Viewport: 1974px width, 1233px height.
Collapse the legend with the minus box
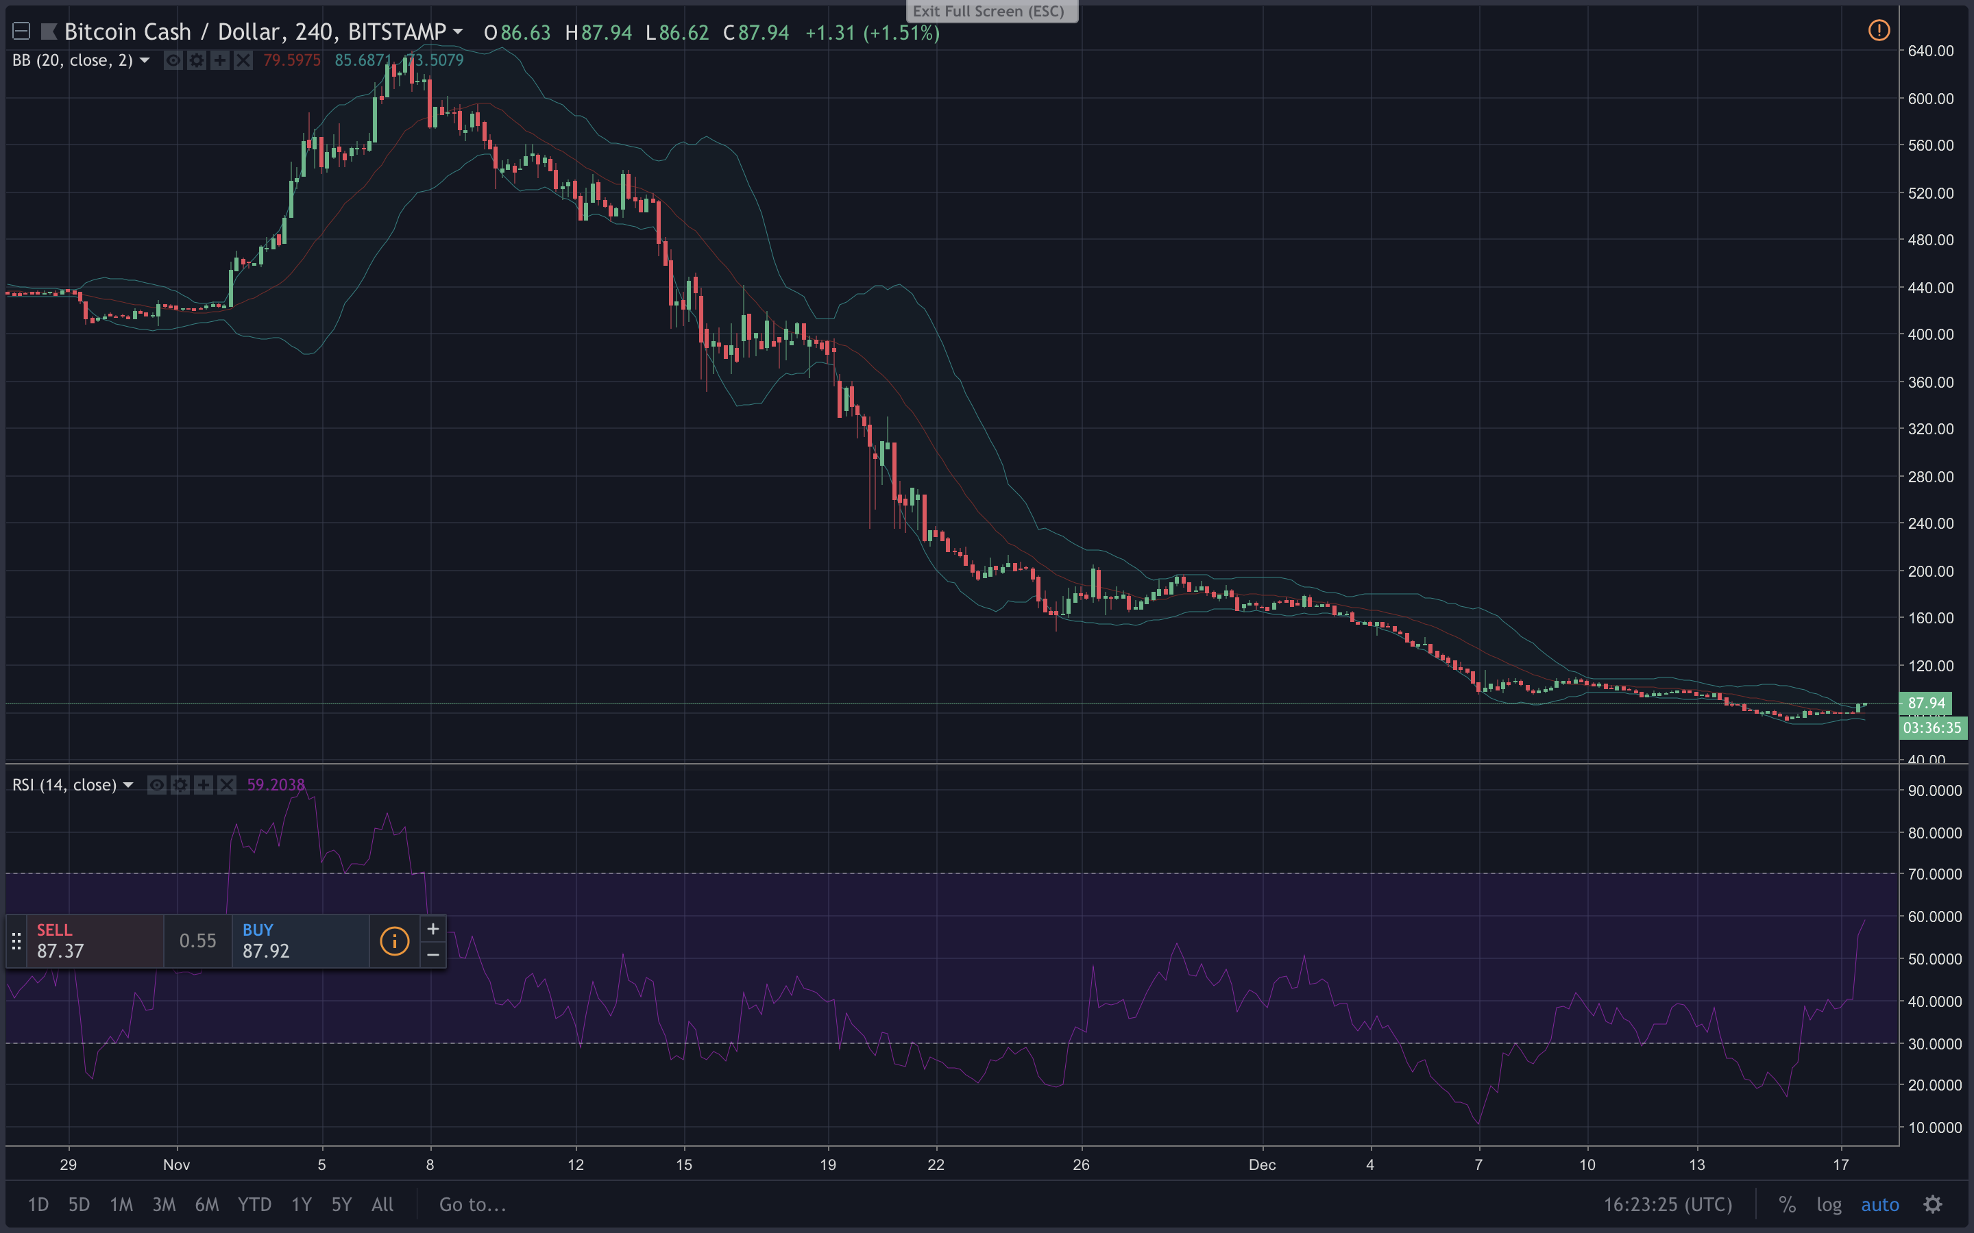[21, 32]
